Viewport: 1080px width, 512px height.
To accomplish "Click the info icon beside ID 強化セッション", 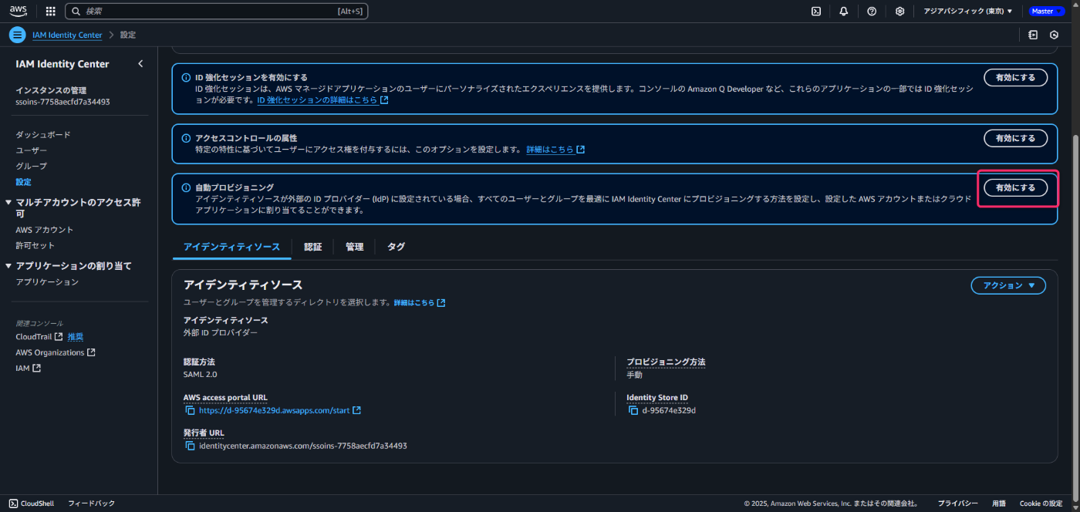I will pyautogui.click(x=186, y=77).
